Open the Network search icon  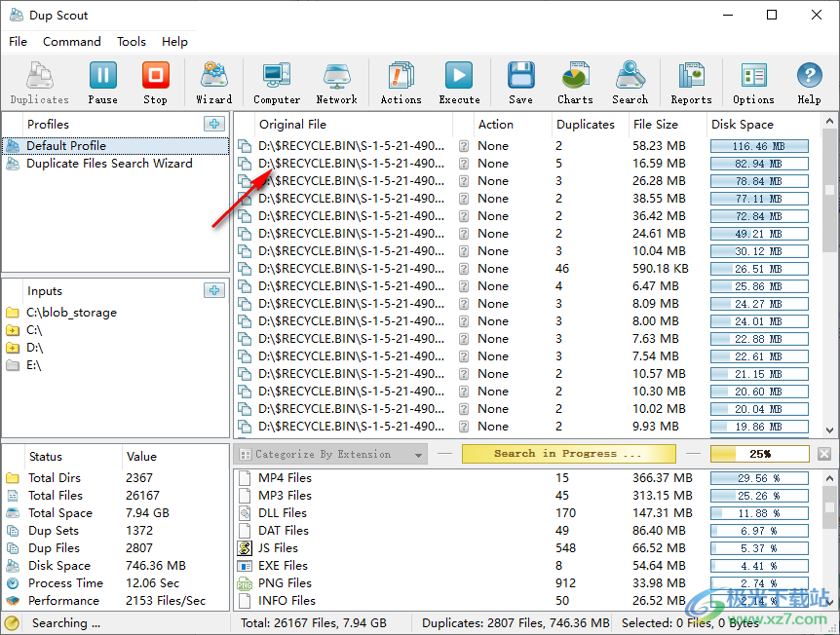[x=336, y=83]
